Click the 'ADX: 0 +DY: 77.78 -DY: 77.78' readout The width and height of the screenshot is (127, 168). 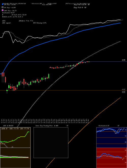coord(15,129)
